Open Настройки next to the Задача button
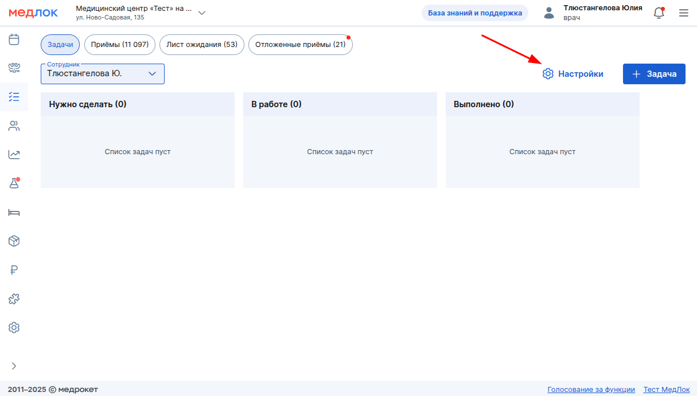Image resolution: width=697 pixels, height=396 pixels. [573, 74]
